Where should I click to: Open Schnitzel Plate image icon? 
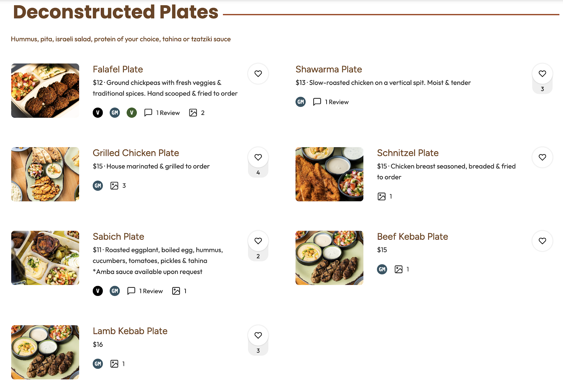point(381,196)
